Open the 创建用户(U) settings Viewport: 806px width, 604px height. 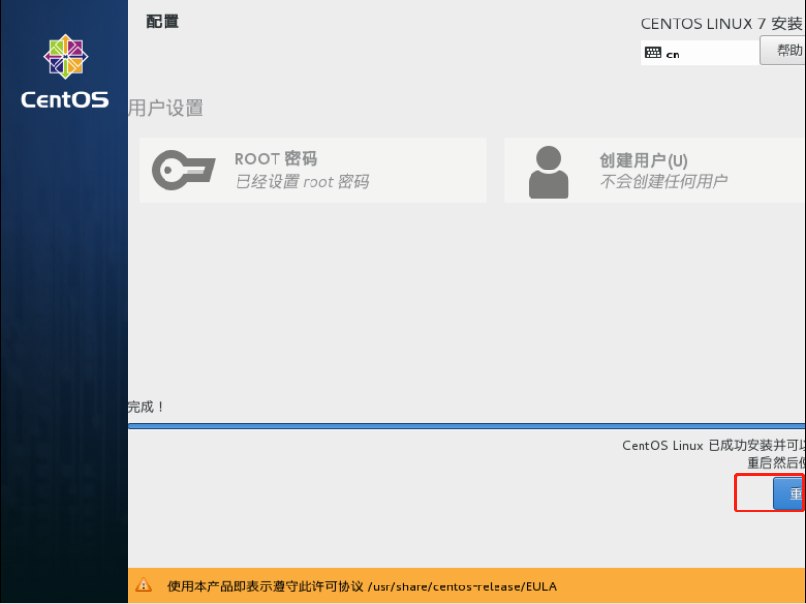point(655,170)
